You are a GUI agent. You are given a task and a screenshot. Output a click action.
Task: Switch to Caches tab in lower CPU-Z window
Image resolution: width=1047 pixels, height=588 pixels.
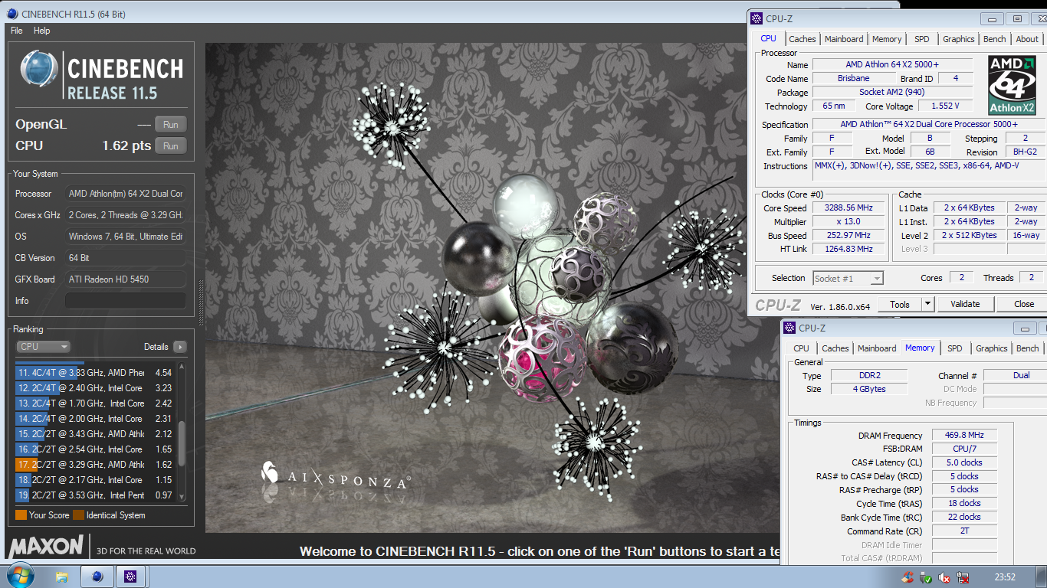tap(835, 348)
